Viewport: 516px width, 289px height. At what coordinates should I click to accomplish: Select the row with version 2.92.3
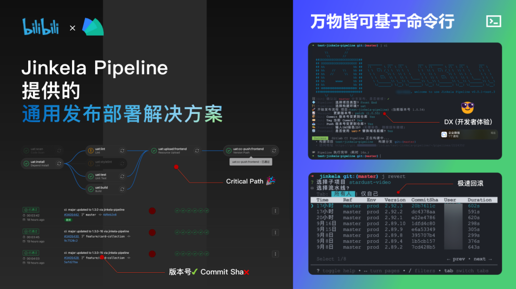(x=404, y=206)
